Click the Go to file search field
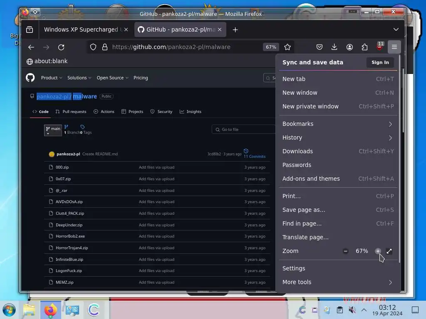426x319 pixels. (x=244, y=130)
